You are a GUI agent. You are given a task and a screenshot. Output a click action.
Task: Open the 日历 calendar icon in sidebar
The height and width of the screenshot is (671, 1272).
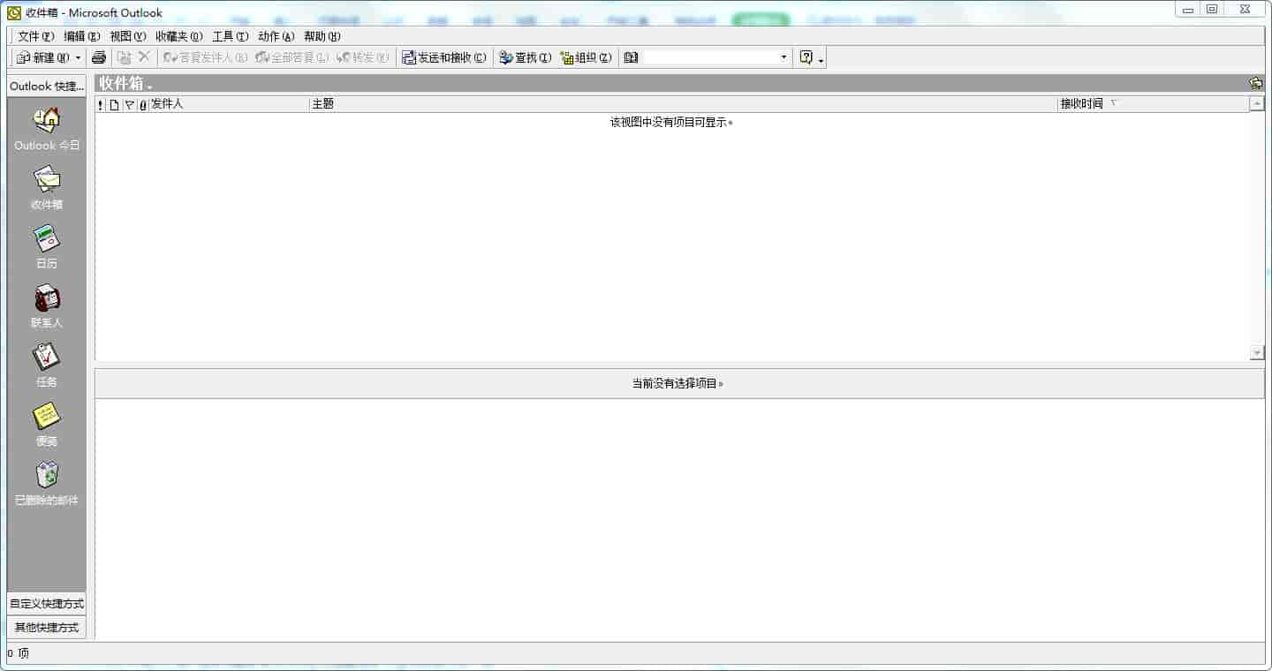point(47,238)
